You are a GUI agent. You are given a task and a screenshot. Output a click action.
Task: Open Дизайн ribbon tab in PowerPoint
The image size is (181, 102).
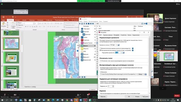24,20
